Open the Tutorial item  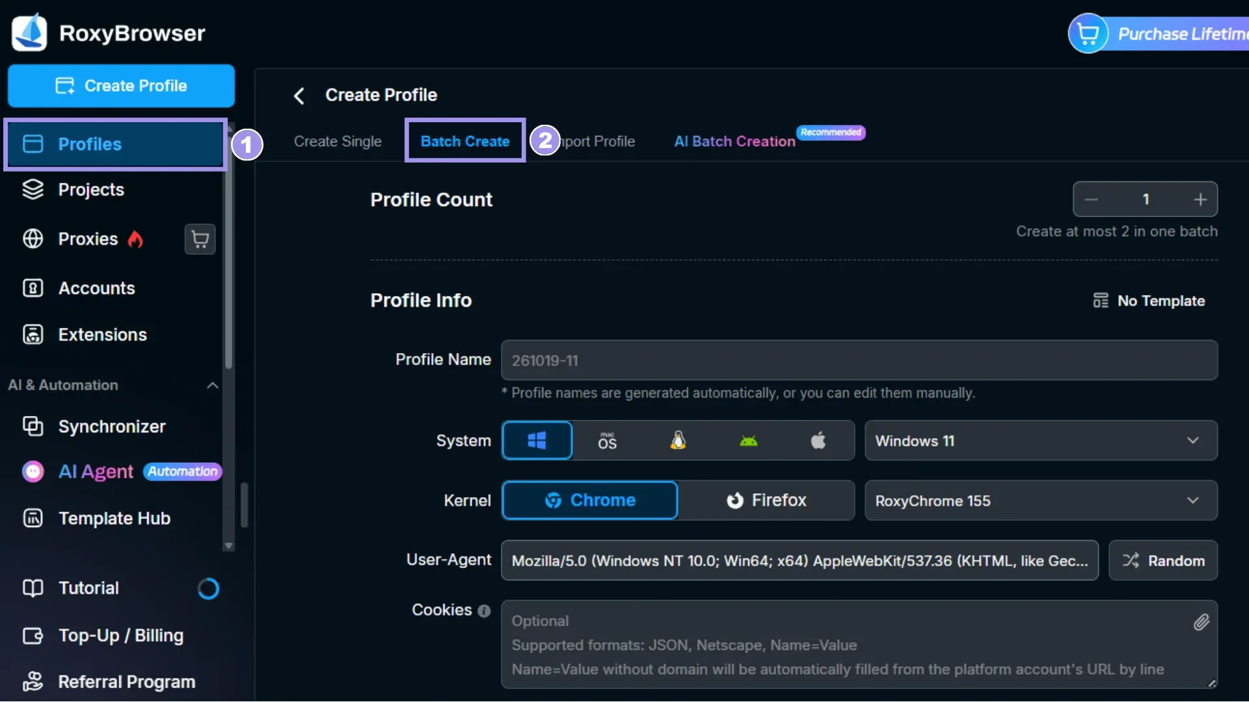(x=88, y=588)
